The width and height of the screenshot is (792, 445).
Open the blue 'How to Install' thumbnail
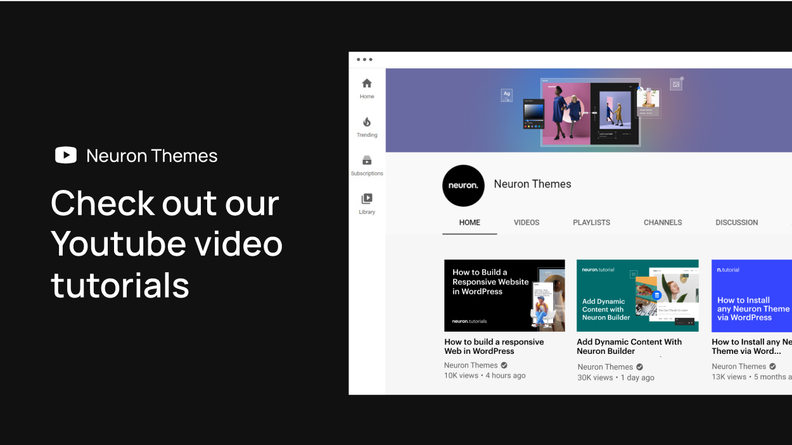pos(751,296)
